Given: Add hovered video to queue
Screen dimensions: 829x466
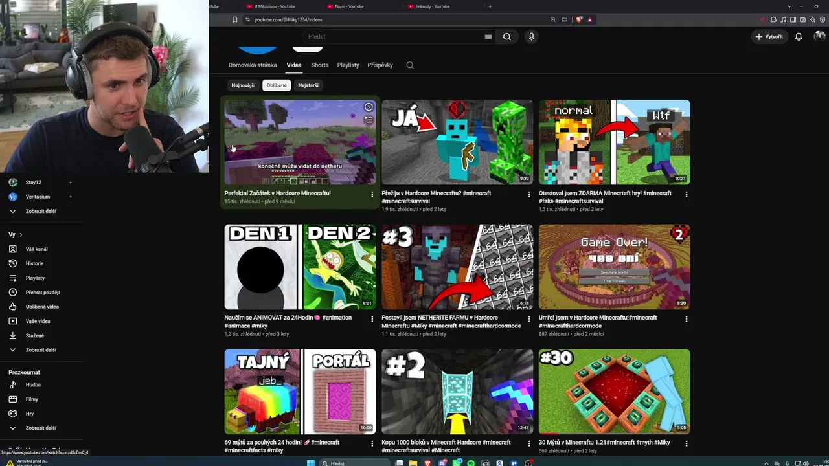Looking at the screenshot, I should pos(369,120).
